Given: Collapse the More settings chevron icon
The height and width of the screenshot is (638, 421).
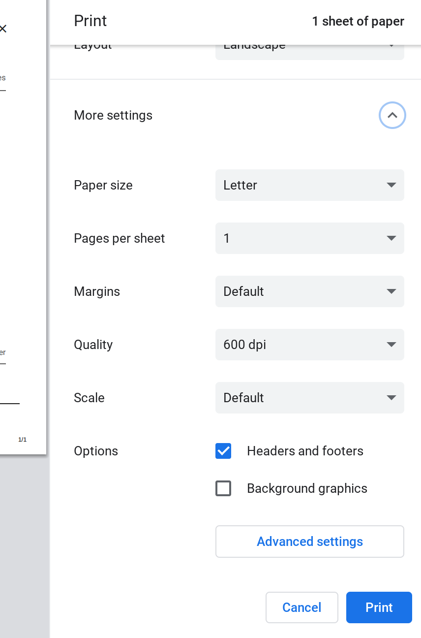Looking at the screenshot, I should pos(392,115).
